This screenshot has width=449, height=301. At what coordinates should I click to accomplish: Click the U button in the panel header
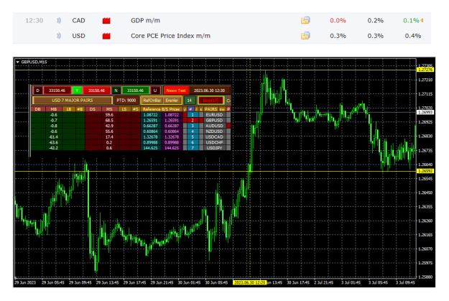click(x=155, y=91)
